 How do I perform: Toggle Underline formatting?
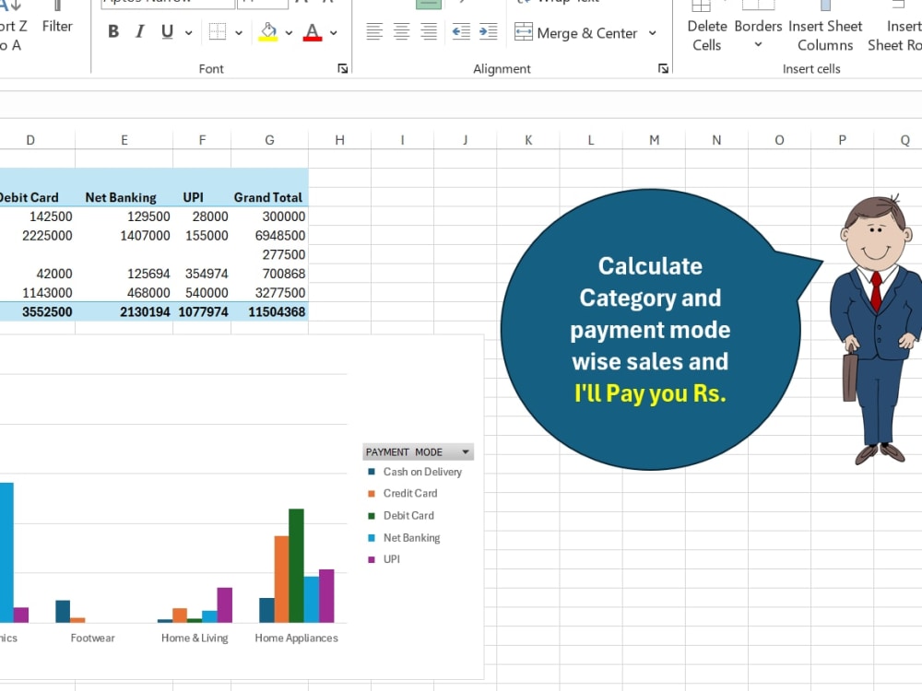(167, 31)
